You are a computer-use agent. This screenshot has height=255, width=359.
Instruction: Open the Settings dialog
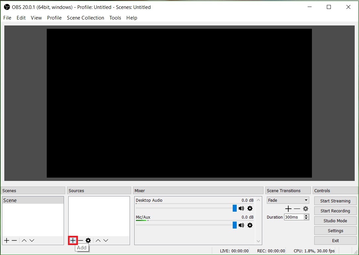click(335, 231)
